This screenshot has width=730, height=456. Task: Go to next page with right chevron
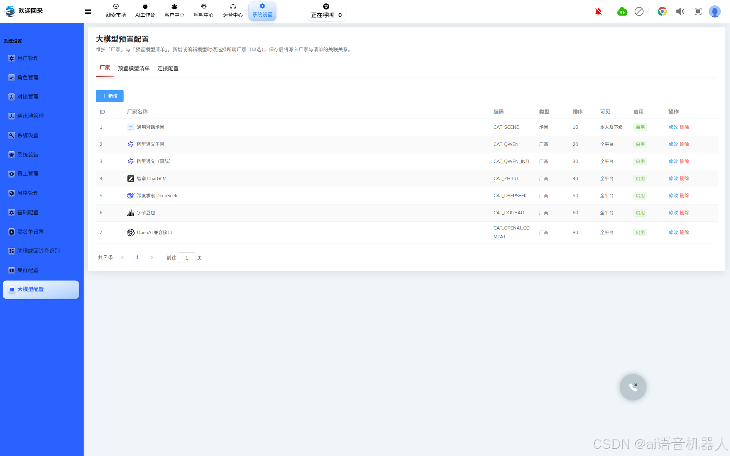click(152, 258)
